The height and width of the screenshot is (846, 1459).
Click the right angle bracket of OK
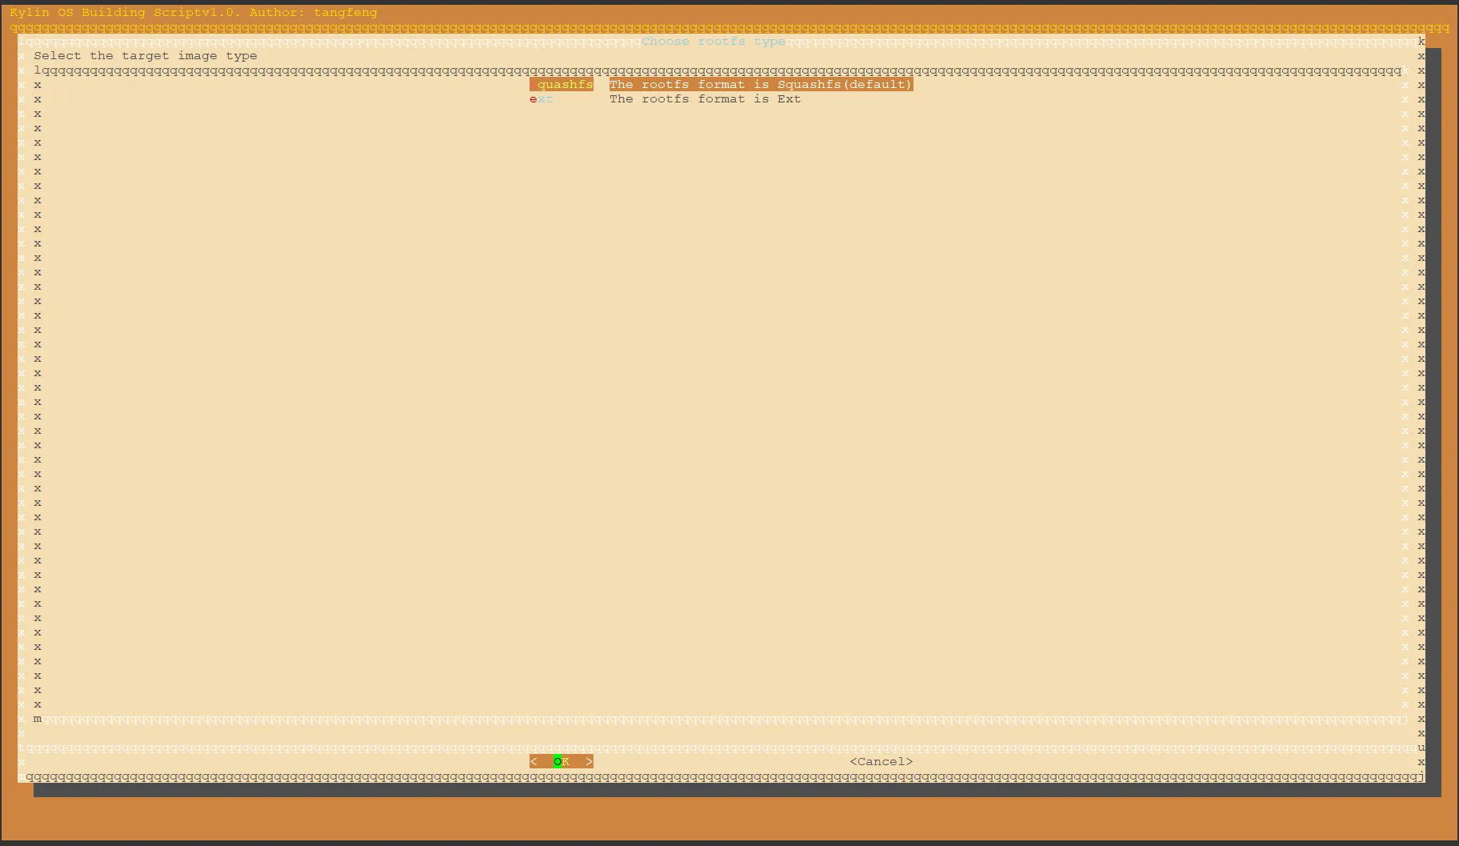click(x=590, y=762)
